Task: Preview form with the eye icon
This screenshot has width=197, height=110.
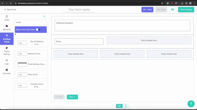Action: pos(172,9)
